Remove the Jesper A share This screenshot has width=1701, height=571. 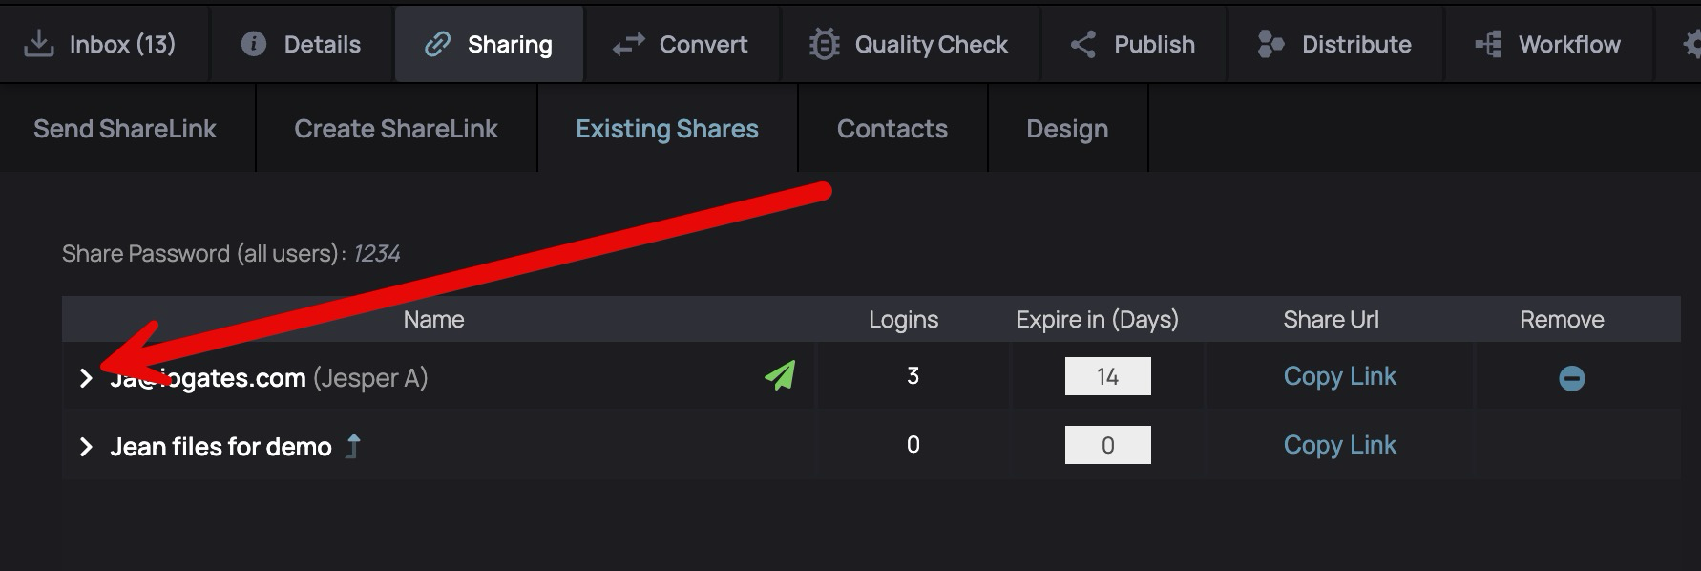1571,378
